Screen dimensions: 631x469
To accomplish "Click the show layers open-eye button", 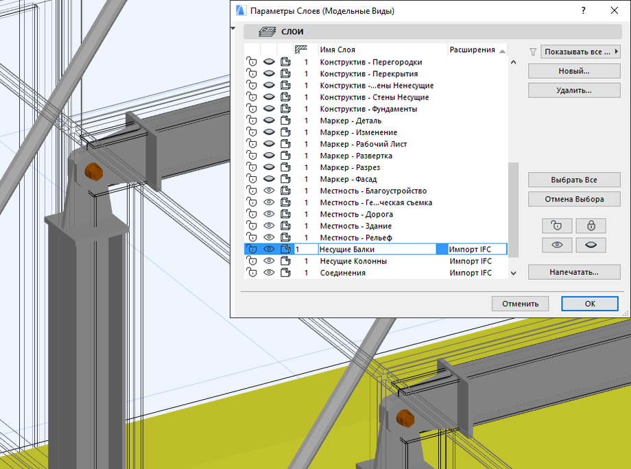I will pyautogui.click(x=556, y=245).
